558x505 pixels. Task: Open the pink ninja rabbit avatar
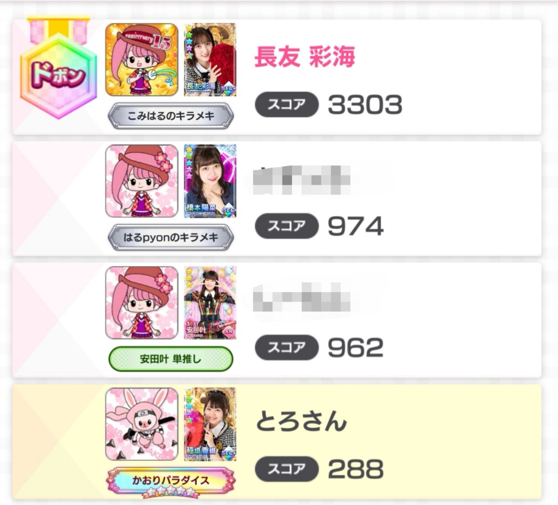click(142, 424)
